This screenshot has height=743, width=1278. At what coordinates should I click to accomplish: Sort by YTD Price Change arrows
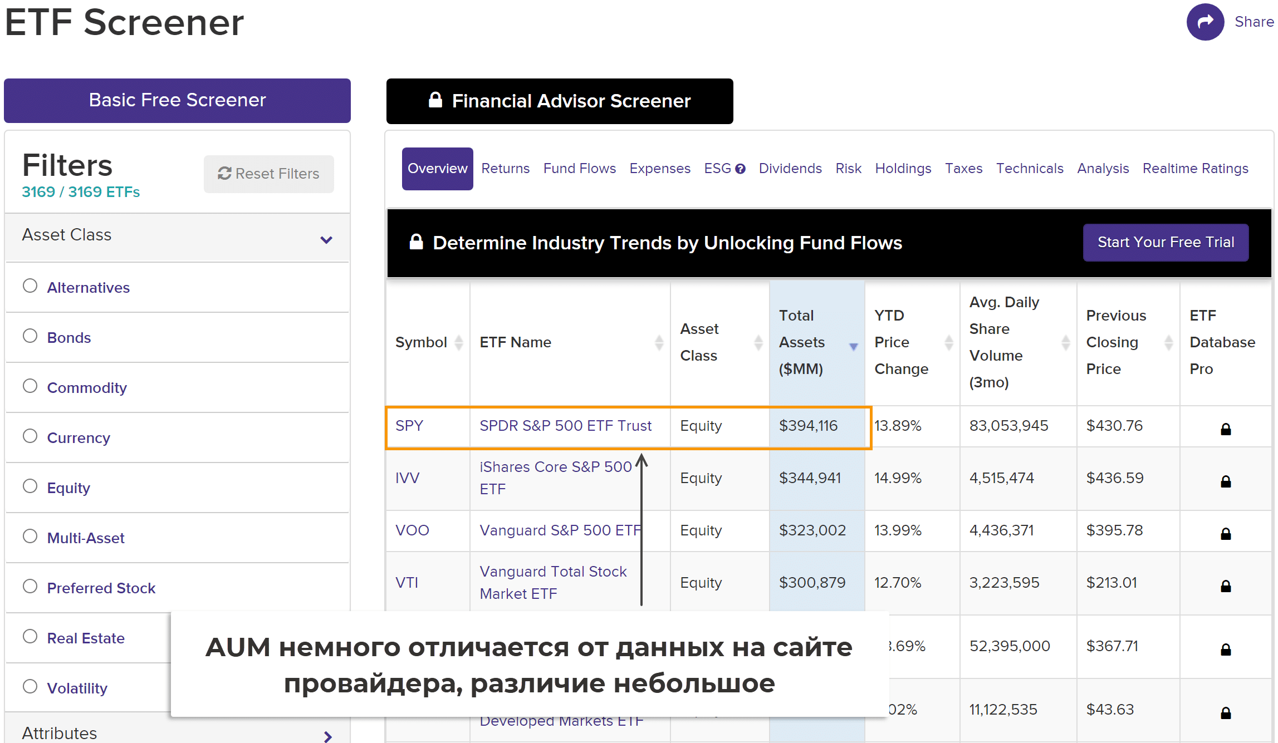coord(949,342)
